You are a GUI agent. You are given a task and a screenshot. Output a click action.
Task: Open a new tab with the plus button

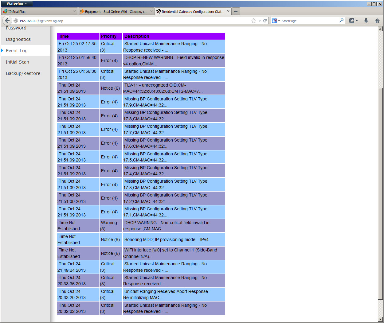pyautogui.click(x=236, y=11)
